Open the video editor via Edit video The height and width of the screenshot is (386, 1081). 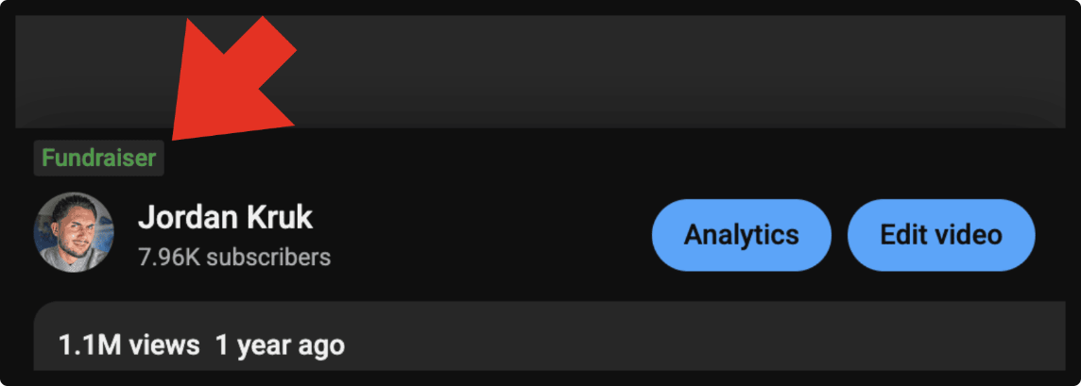(941, 235)
